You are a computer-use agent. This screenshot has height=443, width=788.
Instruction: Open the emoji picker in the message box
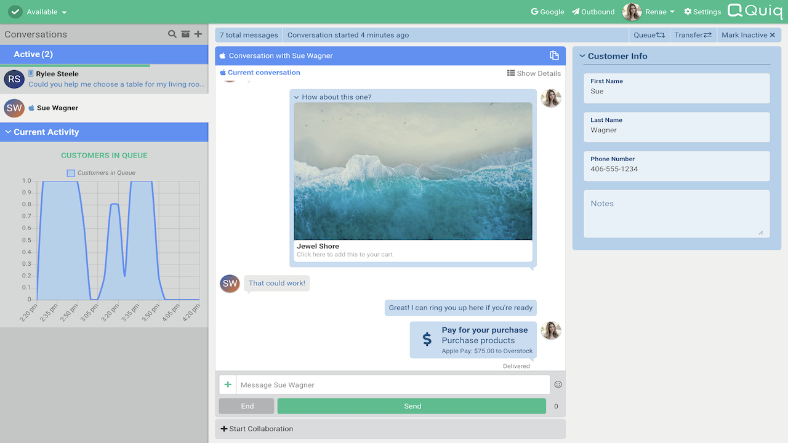[x=558, y=385]
